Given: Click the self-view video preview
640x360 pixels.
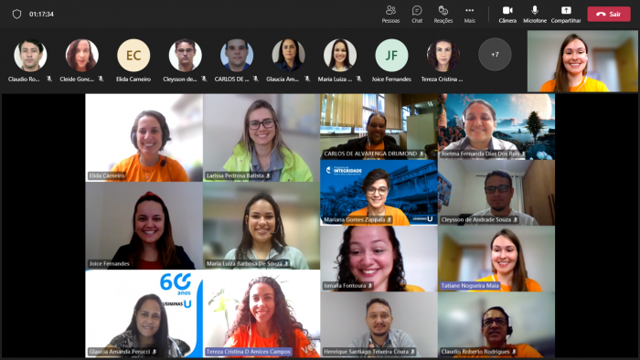Looking at the screenshot, I should [582, 61].
